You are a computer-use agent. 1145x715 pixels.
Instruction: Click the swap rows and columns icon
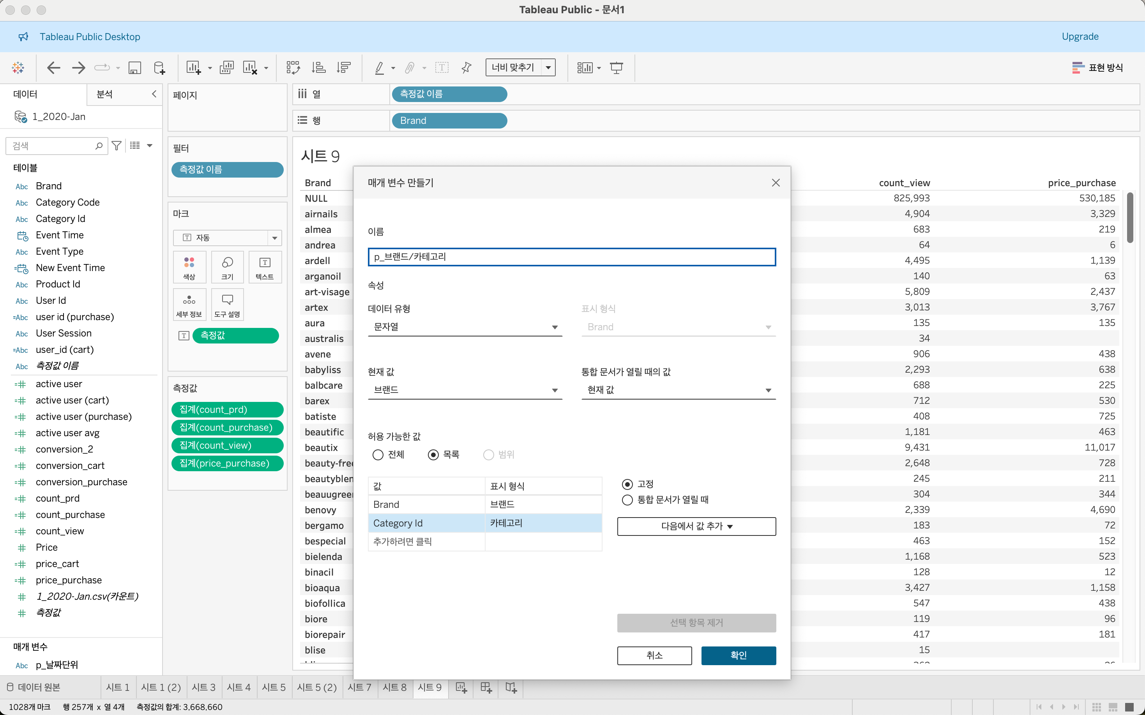point(293,68)
